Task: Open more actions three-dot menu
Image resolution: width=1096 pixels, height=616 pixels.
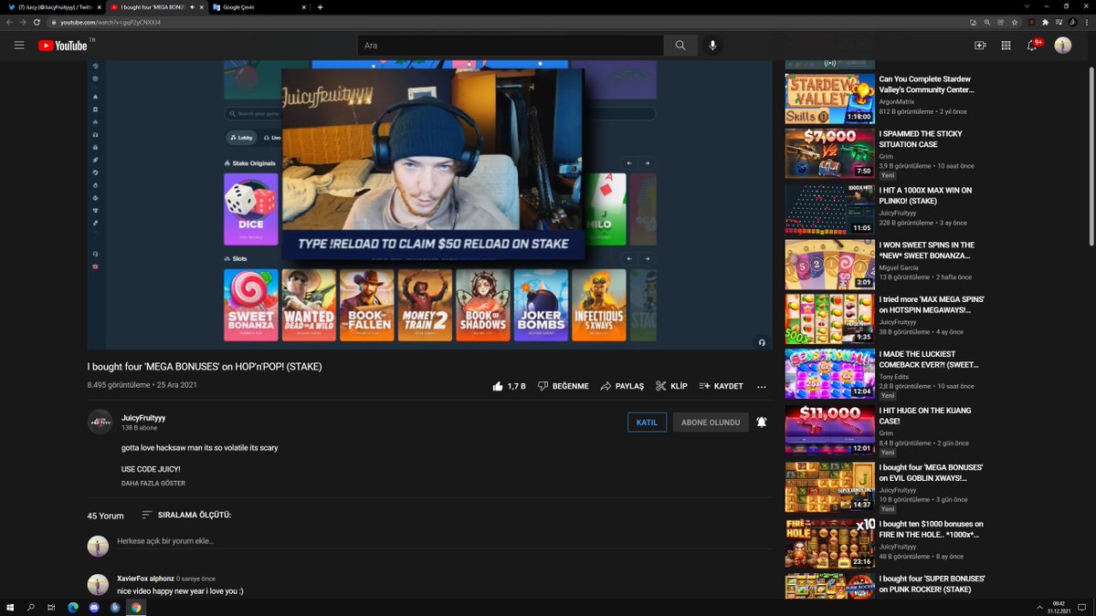Action: (761, 386)
